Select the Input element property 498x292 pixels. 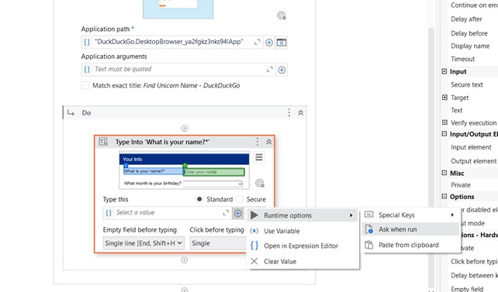click(x=471, y=147)
